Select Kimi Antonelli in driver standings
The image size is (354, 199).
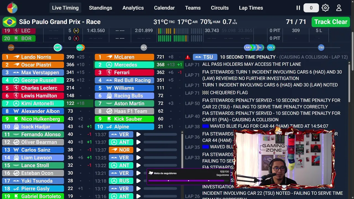coord(33,103)
